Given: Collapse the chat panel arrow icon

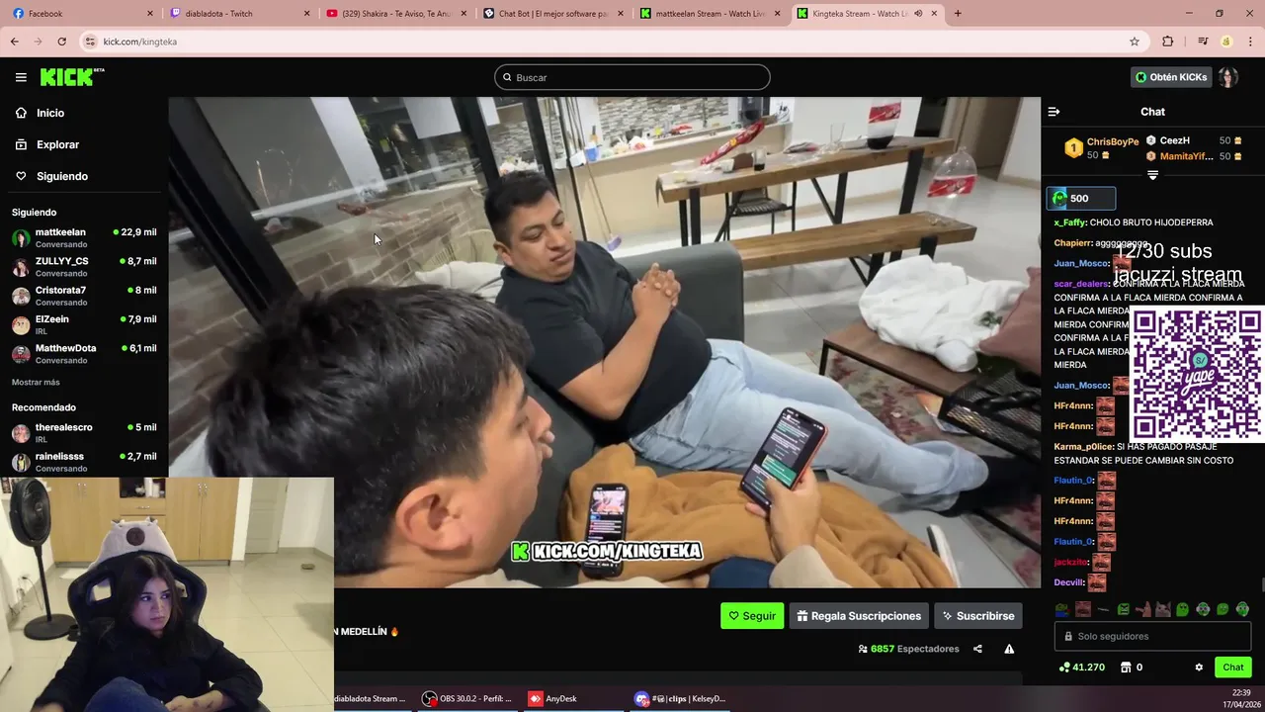Looking at the screenshot, I should pos(1054,112).
